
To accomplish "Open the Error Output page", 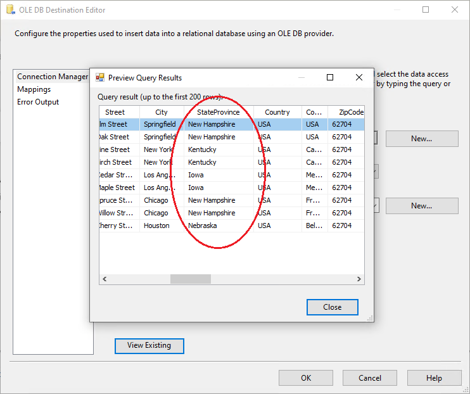I will coord(38,102).
